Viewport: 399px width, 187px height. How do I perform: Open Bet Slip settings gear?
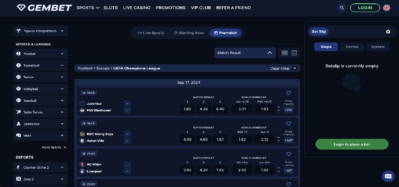[x=388, y=32]
